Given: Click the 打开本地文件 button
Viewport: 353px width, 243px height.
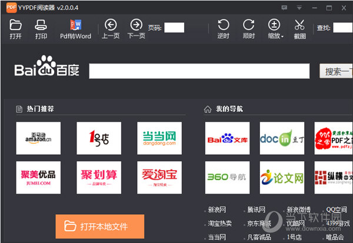Looking at the screenshot, I should tap(100, 227).
